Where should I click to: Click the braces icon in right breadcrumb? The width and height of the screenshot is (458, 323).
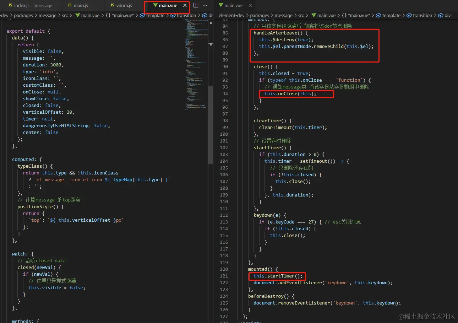coord(344,16)
